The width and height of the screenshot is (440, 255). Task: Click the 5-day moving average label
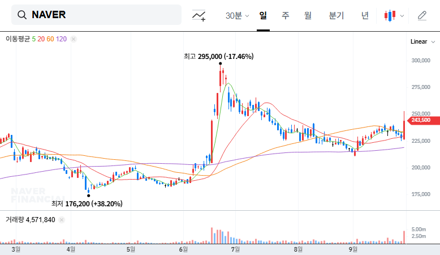tap(34, 39)
